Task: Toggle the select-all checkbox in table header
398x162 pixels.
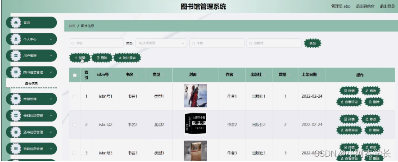Action: [x=75, y=75]
